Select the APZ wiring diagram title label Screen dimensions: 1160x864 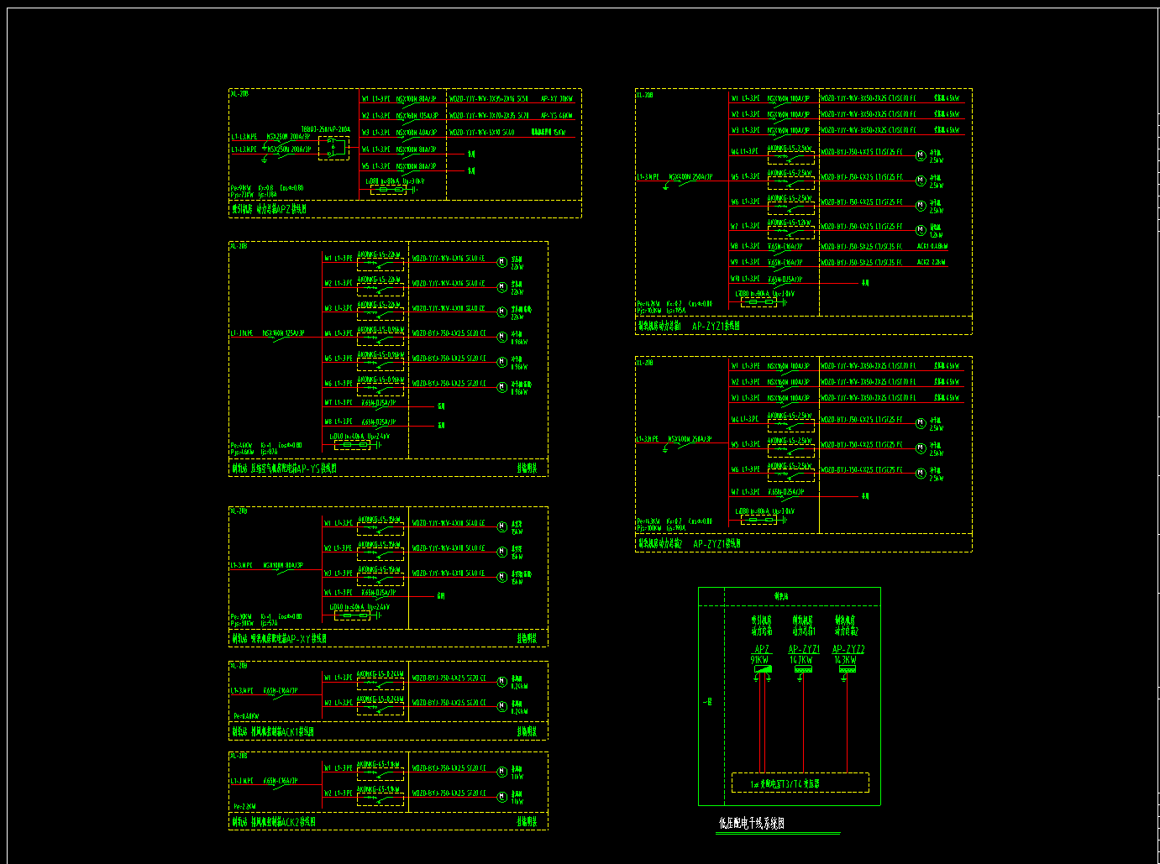(269, 209)
